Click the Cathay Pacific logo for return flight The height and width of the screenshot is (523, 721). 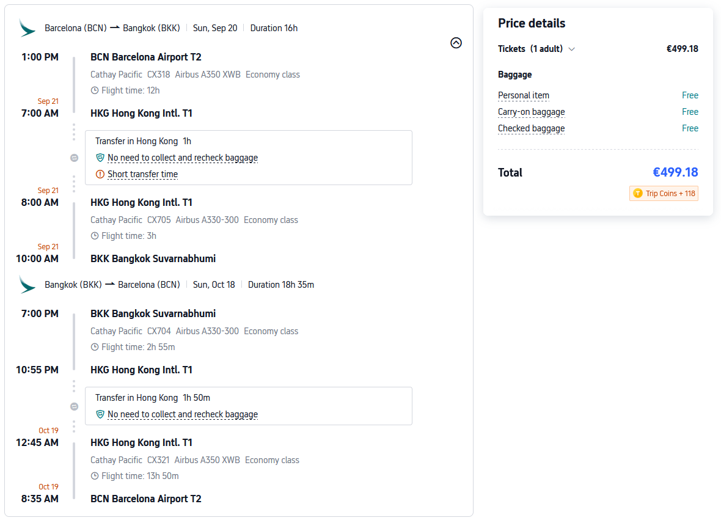pos(27,285)
